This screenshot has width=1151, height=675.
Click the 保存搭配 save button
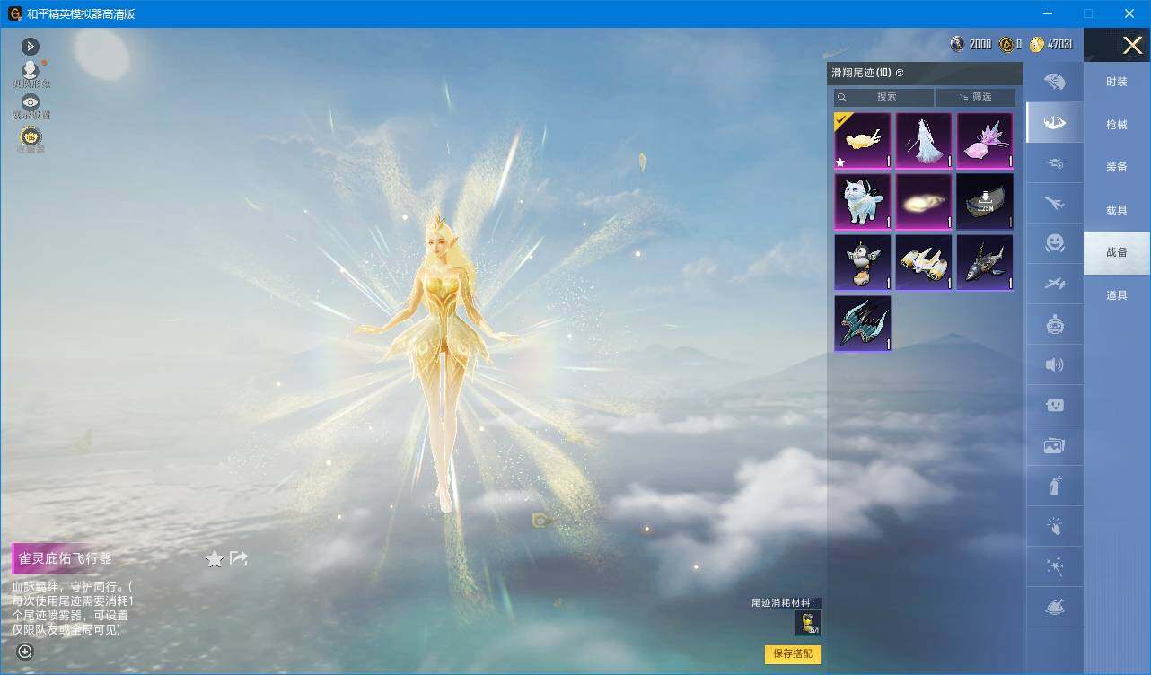click(x=793, y=654)
